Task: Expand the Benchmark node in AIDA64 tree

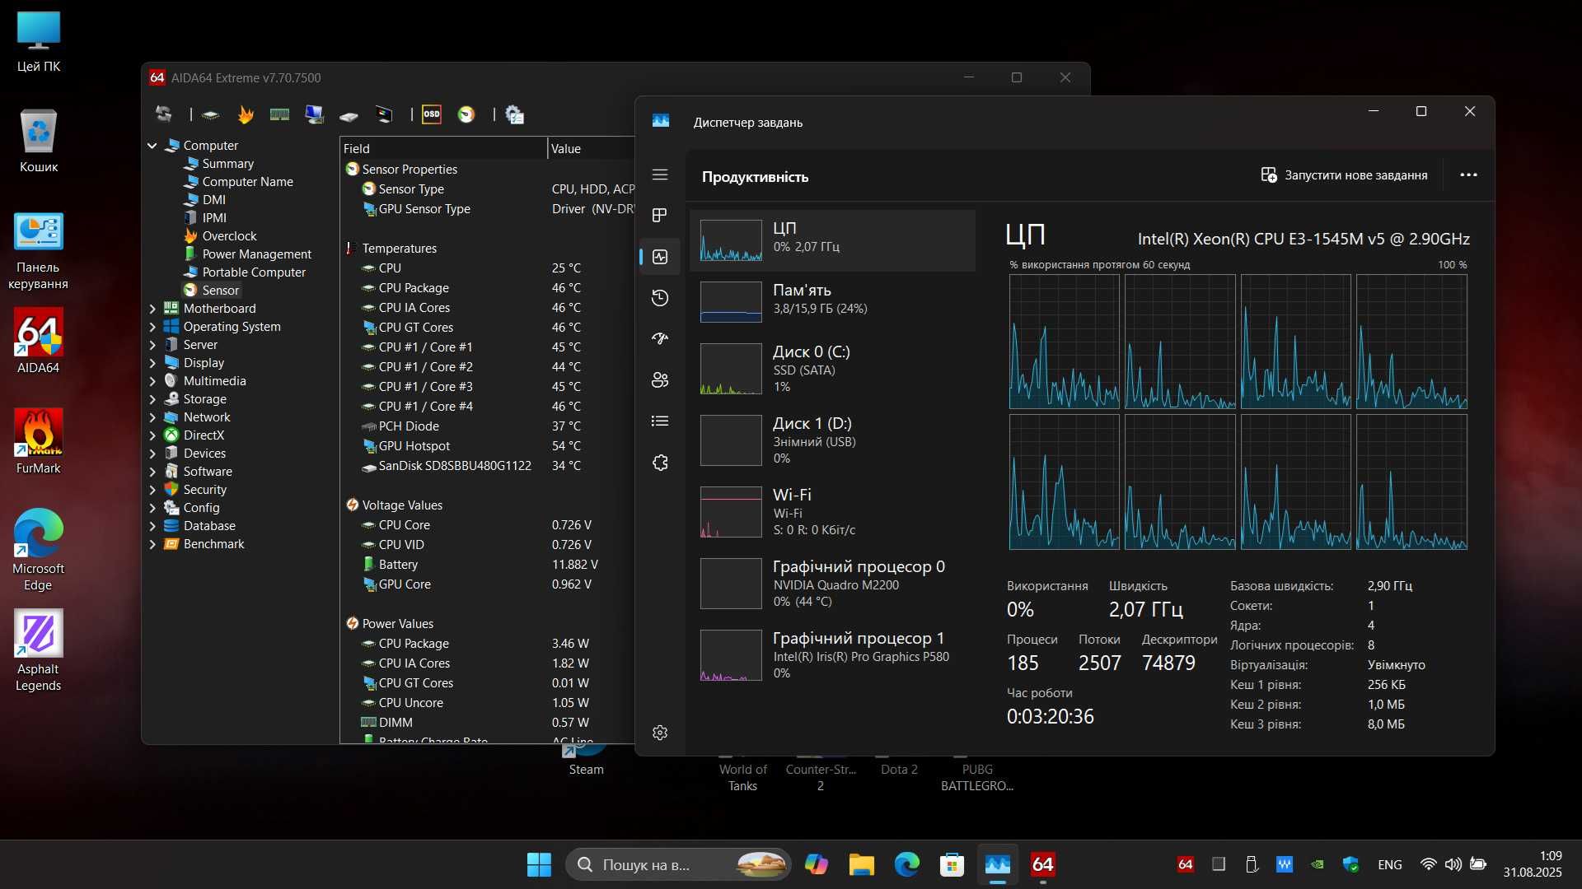Action: (x=152, y=544)
